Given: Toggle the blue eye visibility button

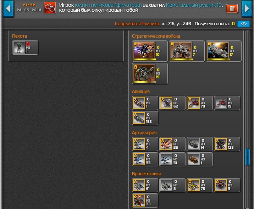Looking at the screenshot, I should pyautogui.click(x=243, y=24).
